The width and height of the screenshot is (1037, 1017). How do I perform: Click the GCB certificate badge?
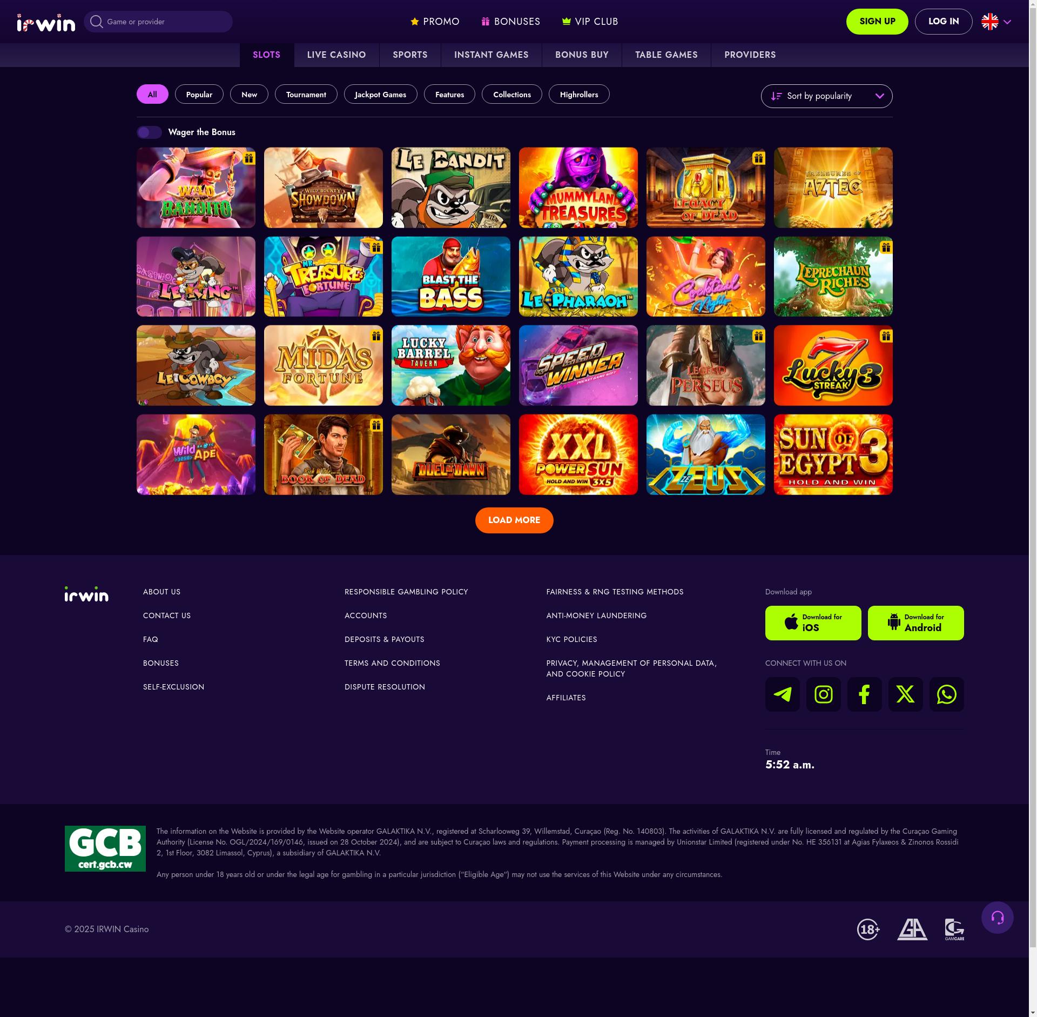click(x=105, y=848)
